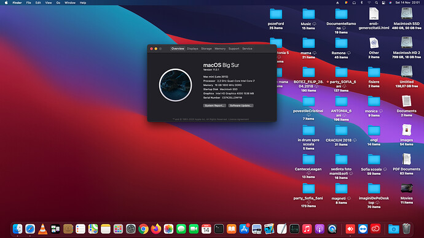Open System Preferences from the dock

click(x=131, y=229)
